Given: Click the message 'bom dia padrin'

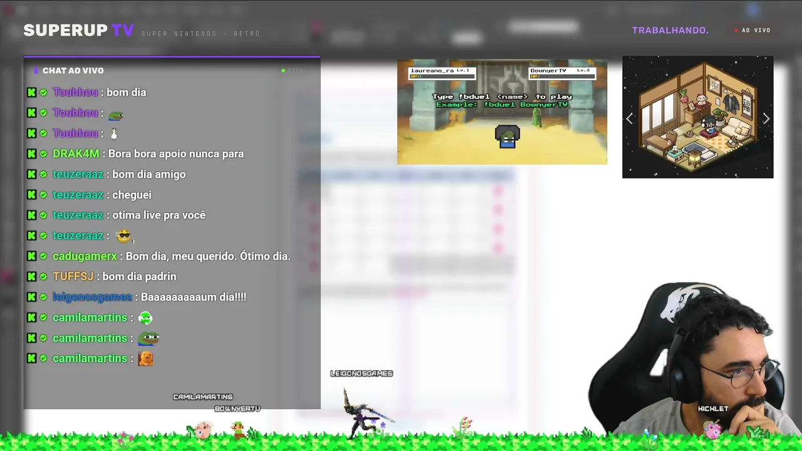Looking at the screenshot, I should coord(139,276).
